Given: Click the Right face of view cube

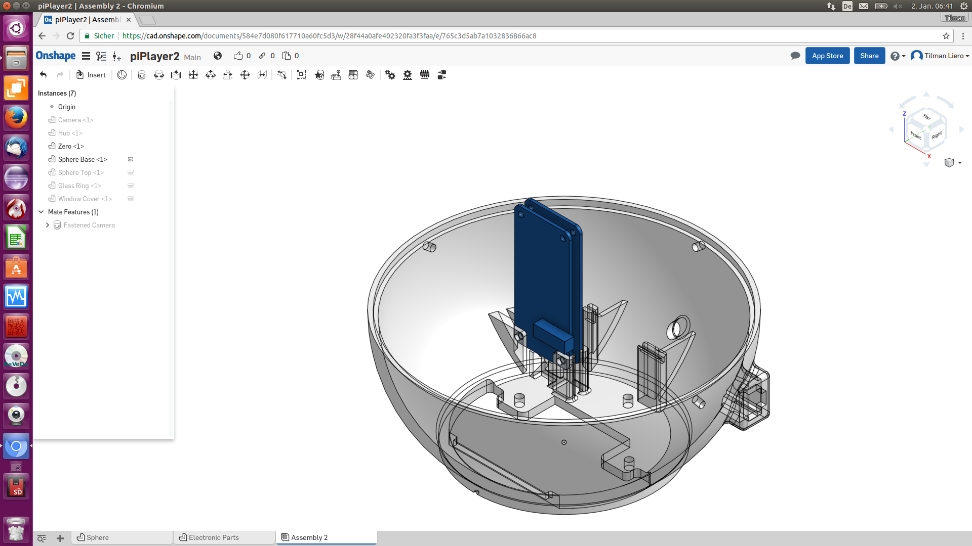Looking at the screenshot, I should click(937, 135).
